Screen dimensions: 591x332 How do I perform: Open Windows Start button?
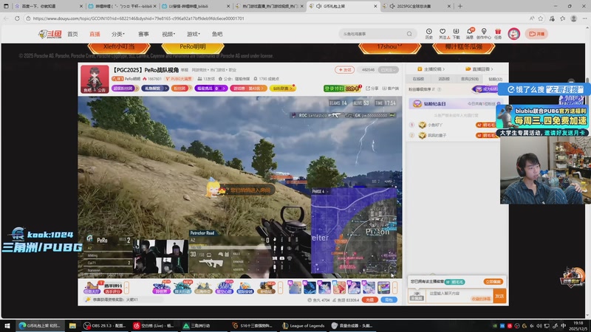(7, 325)
